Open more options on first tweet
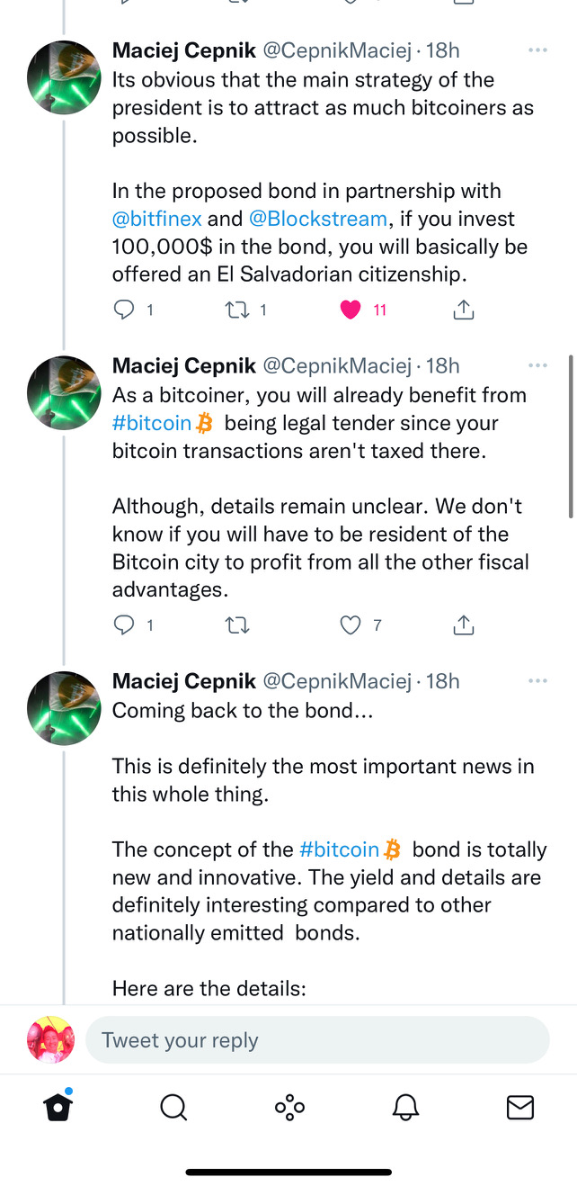Screen dimensions: 577x1186 pyautogui.click(x=537, y=50)
